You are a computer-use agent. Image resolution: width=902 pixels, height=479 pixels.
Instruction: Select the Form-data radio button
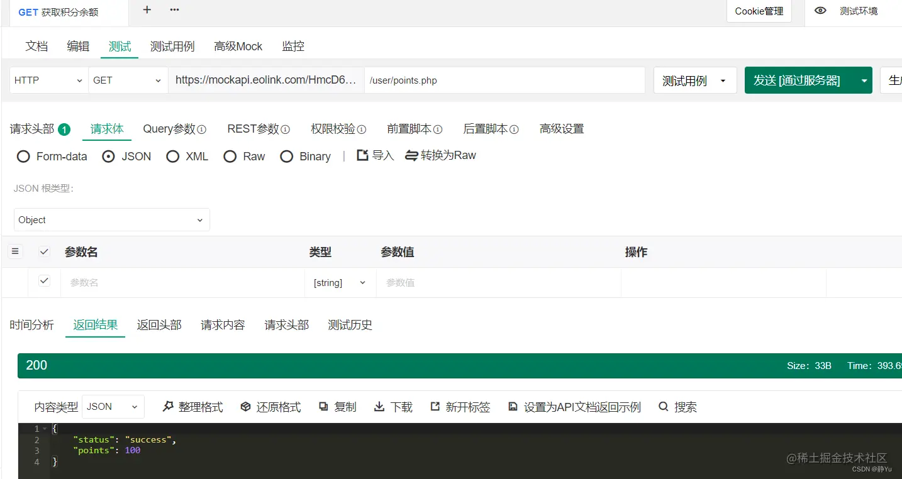click(23, 157)
